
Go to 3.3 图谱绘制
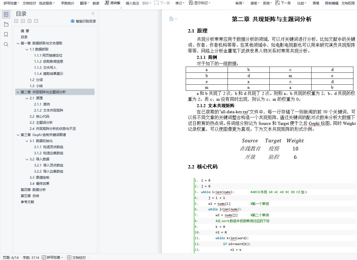[40, 178]
